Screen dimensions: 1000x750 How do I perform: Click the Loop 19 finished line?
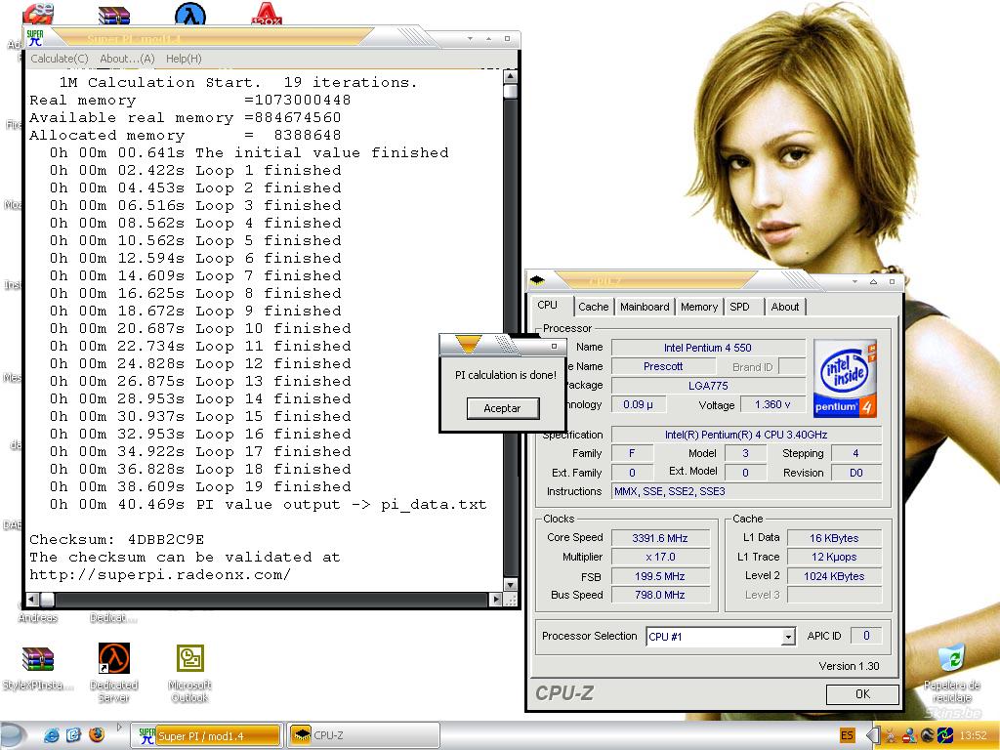(x=200, y=486)
